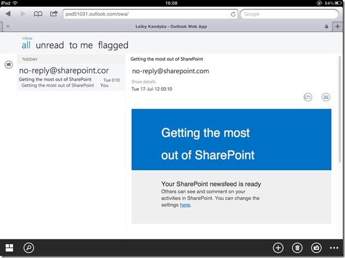Tap the Wi-Fi icon in status bar
The image size is (345, 258).
pos(15,3)
